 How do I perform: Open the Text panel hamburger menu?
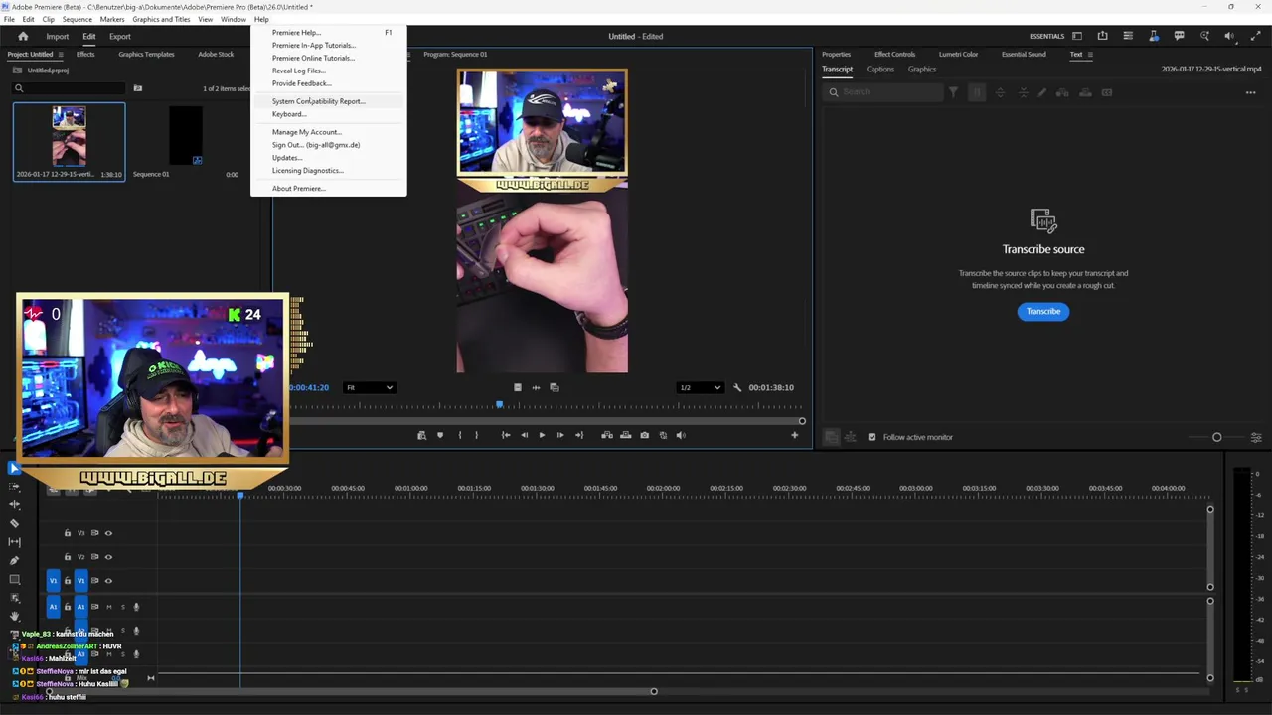[1090, 55]
